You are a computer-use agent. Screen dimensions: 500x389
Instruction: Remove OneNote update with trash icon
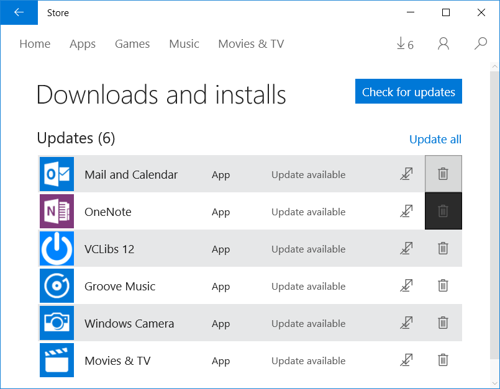443,211
